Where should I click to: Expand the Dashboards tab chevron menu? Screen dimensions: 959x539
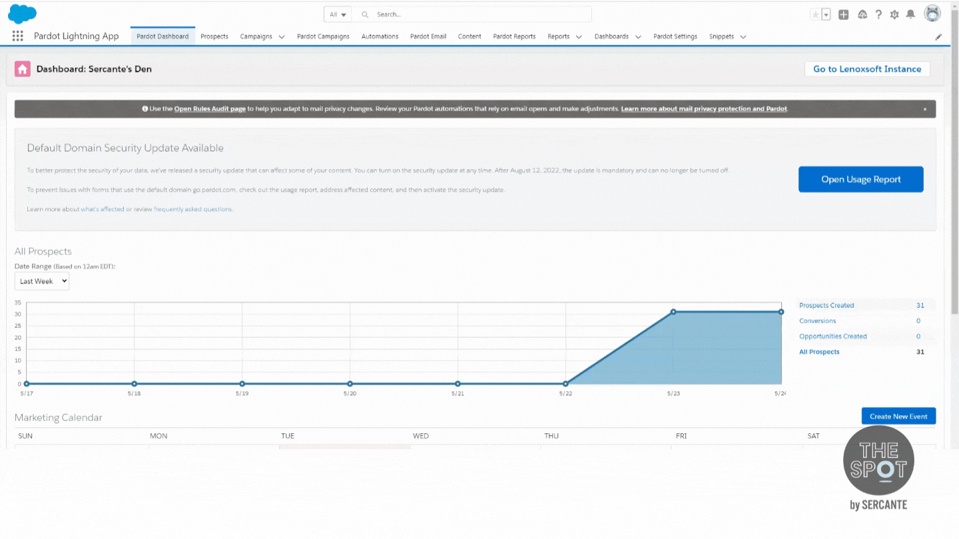[x=638, y=37]
